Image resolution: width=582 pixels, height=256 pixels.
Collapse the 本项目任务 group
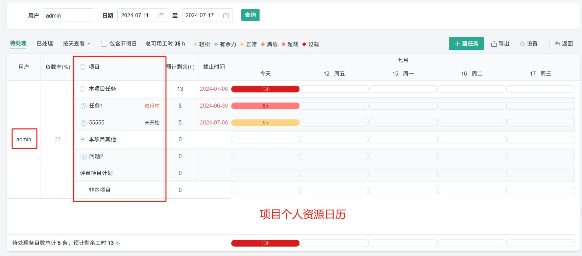tap(82, 89)
